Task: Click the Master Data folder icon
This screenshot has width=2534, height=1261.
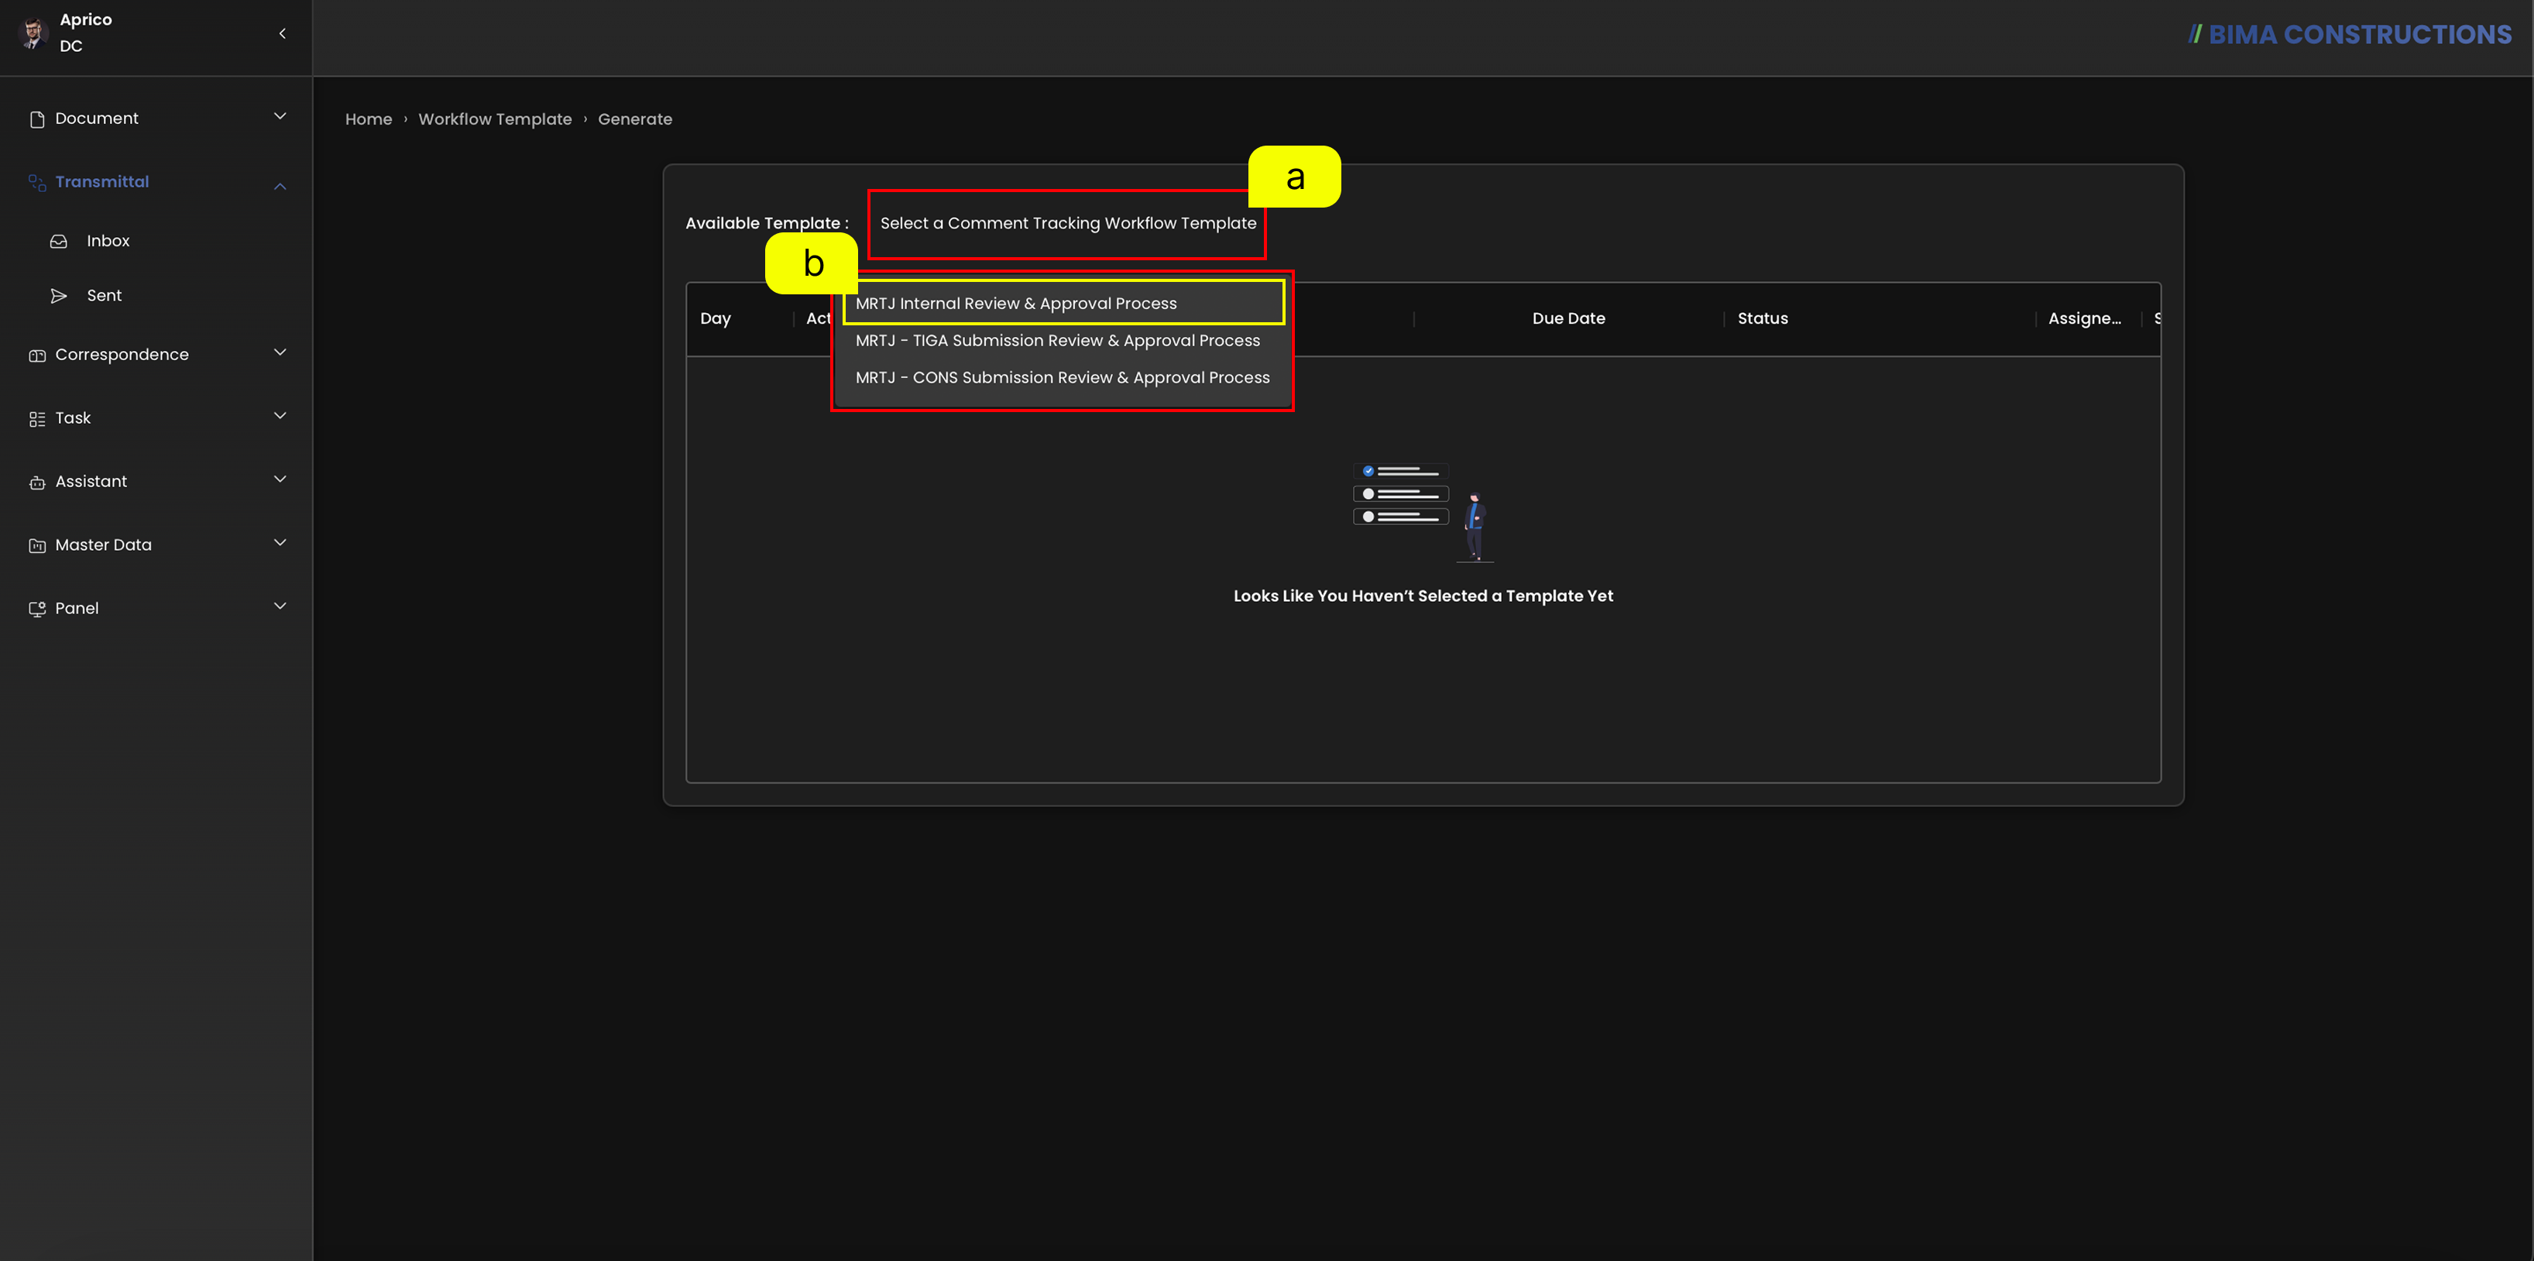Action: (37, 545)
